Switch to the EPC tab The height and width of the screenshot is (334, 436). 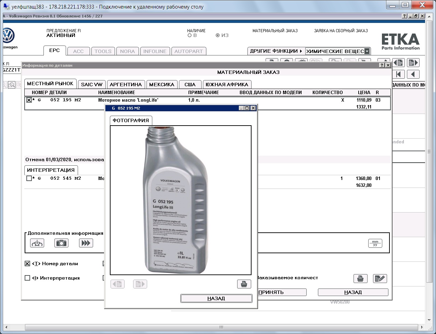[54, 50]
